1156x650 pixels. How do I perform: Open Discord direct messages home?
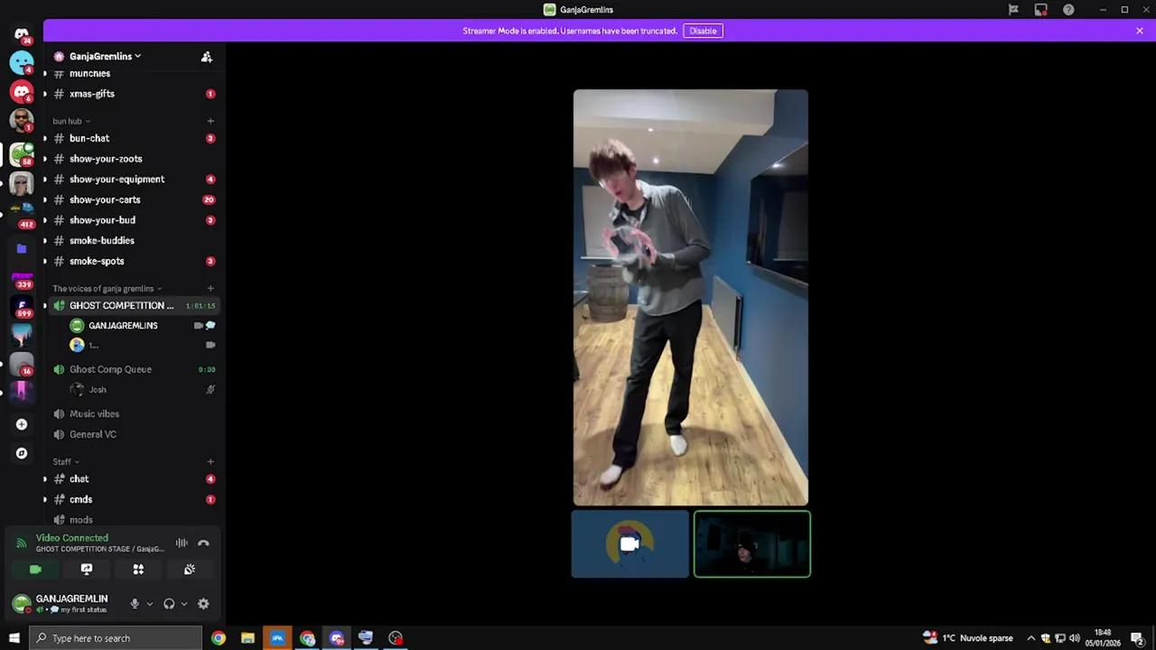point(22,34)
